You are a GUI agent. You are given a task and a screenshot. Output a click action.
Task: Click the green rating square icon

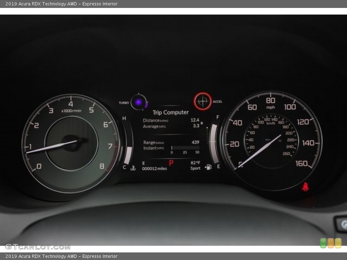click(323, 243)
